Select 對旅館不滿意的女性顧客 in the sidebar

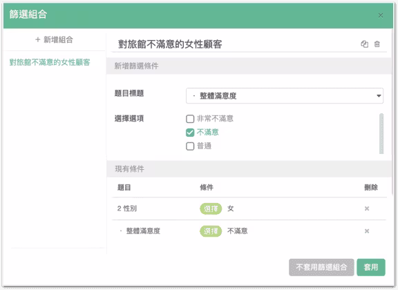click(x=50, y=62)
